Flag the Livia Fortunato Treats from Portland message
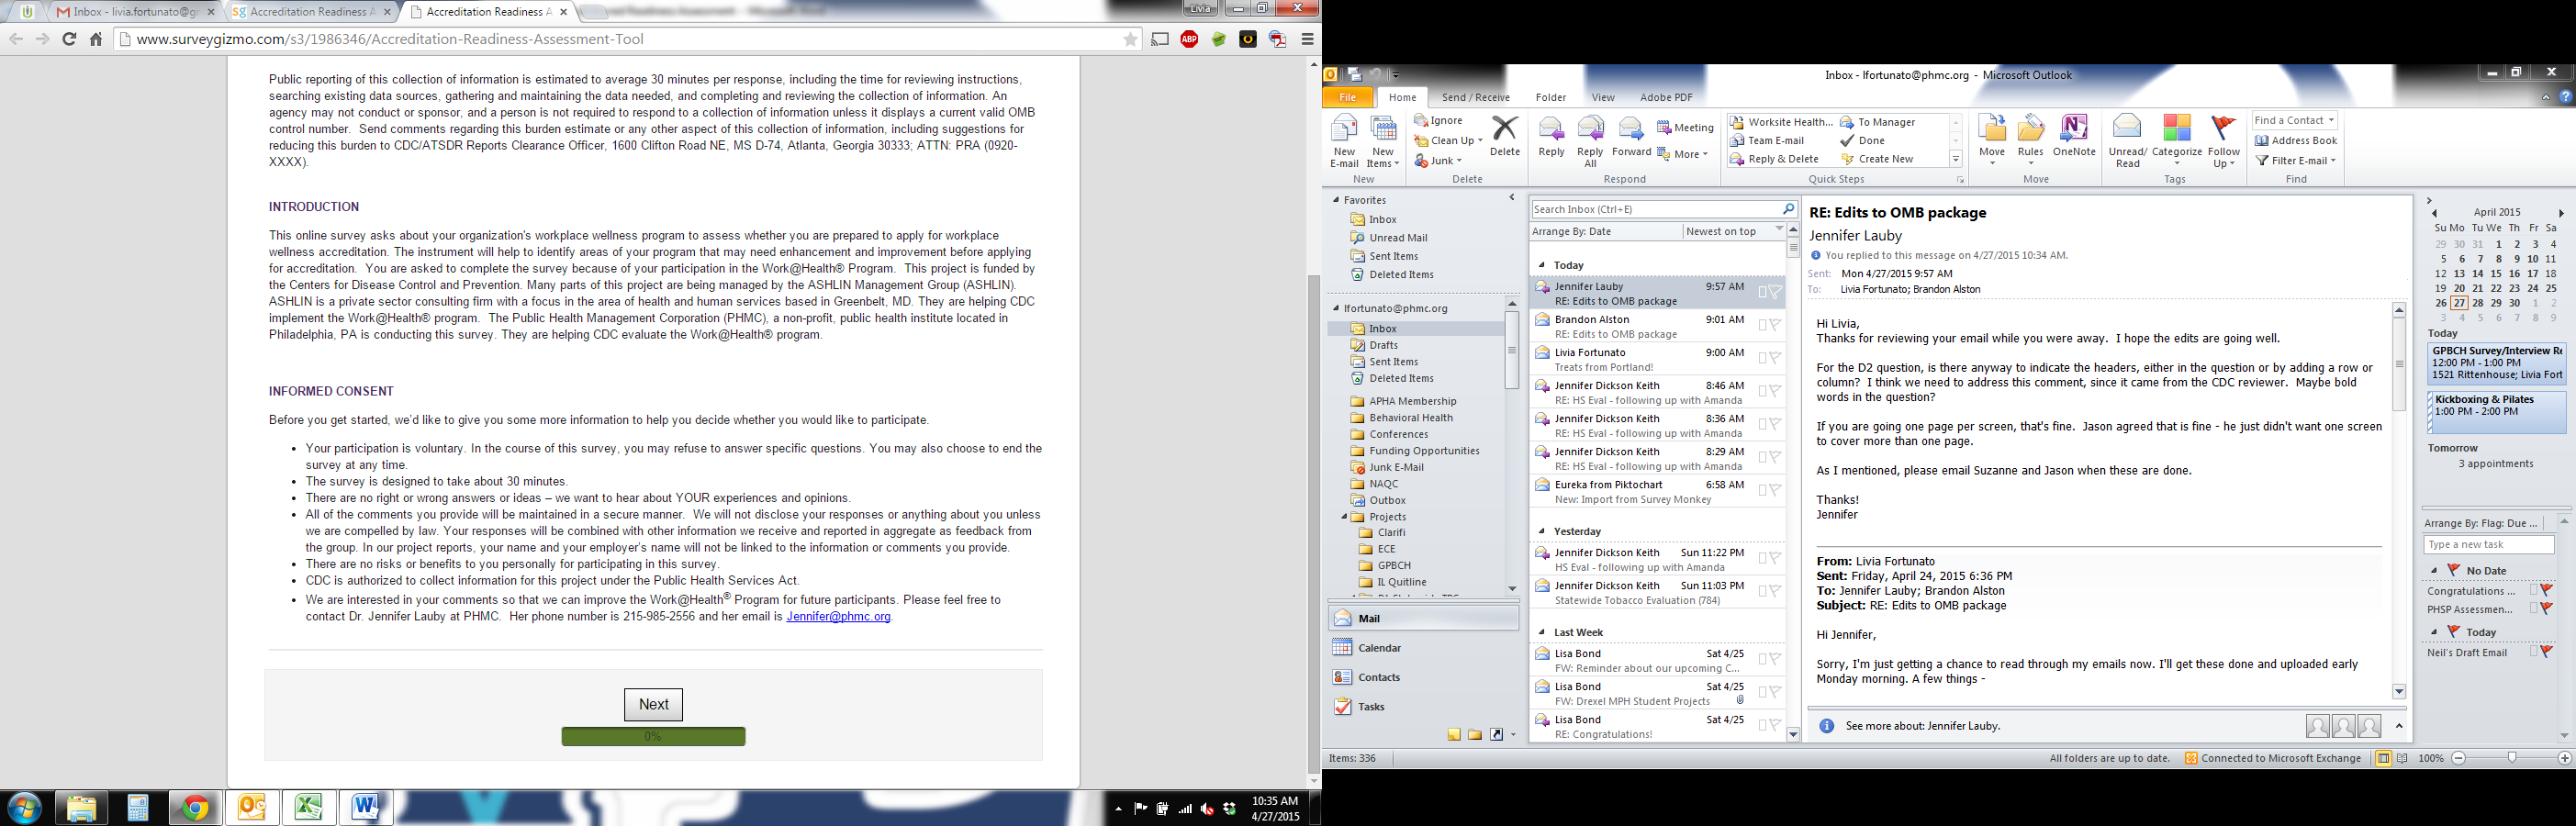Screen dimensions: 2576x826 [1775, 358]
